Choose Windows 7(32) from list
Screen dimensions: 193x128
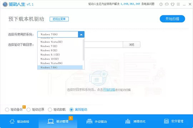(60, 46)
